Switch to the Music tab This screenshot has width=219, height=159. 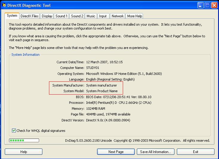tap(91, 16)
